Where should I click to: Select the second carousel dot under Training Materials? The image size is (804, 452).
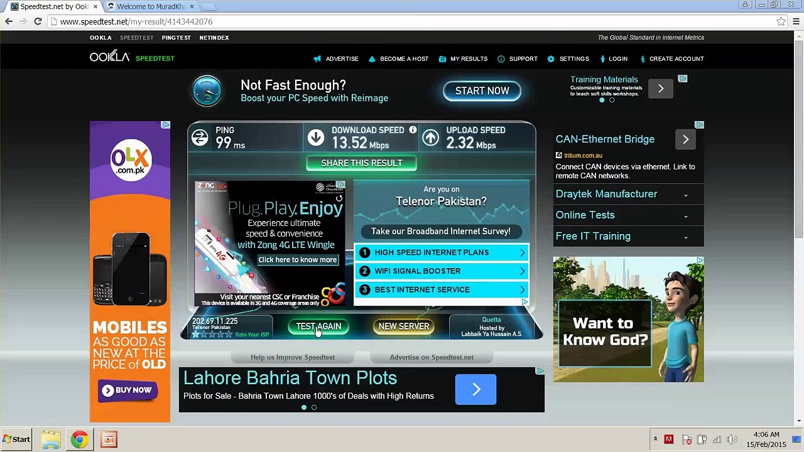pos(612,100)
